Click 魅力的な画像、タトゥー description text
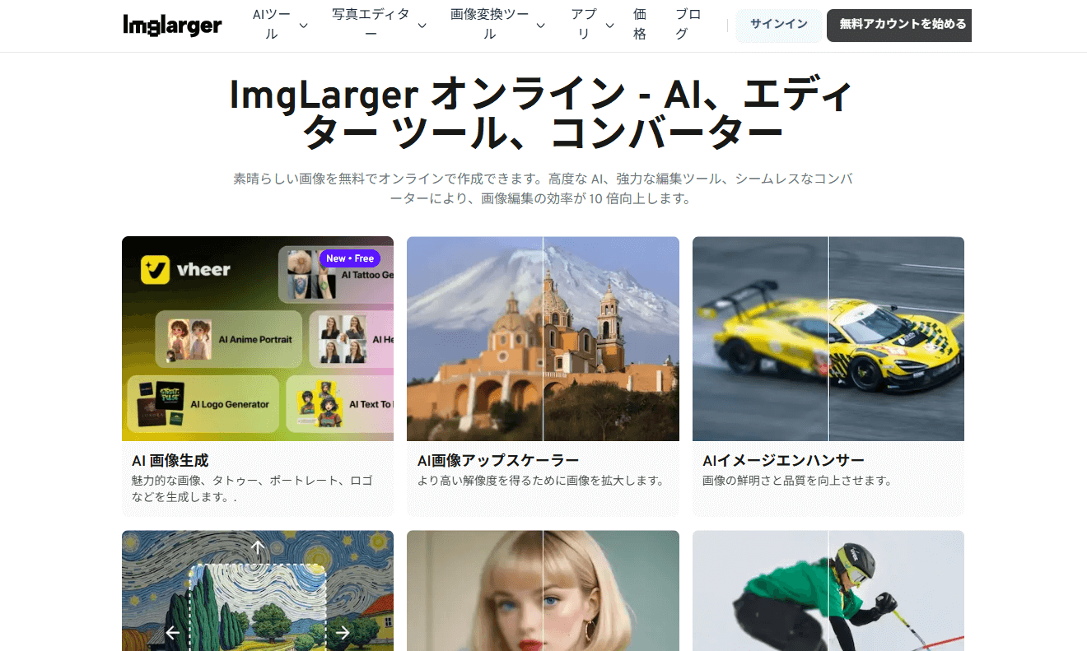This screenshot has width=1087, height=651. tap(252, 489)
